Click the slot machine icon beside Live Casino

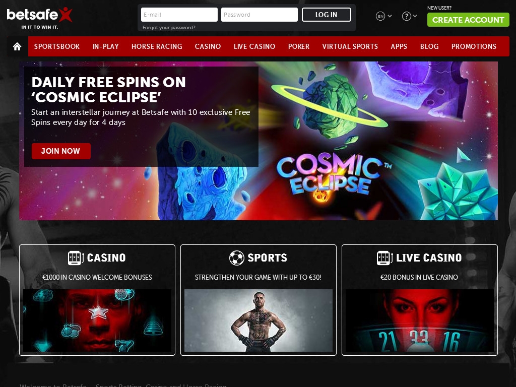tap(384, 257)
